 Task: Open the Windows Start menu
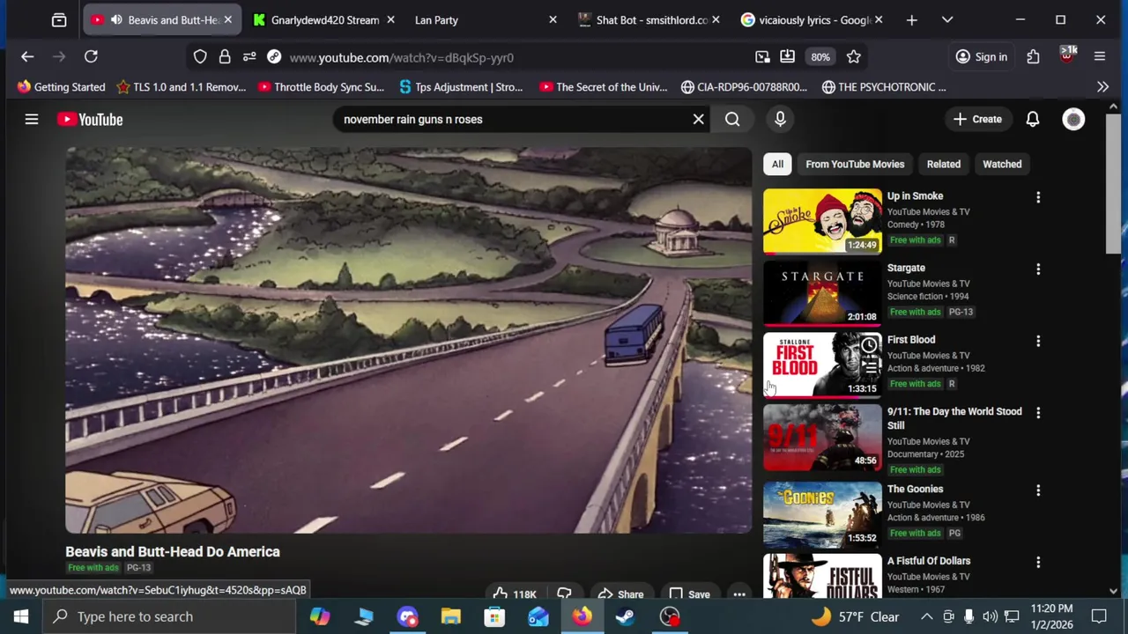(21, 616)
